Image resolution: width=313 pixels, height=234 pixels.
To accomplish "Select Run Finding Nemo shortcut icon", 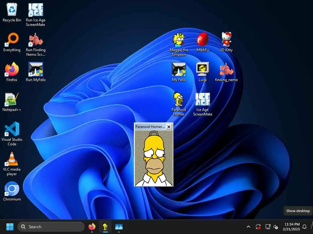I will [x=35, y=44].
